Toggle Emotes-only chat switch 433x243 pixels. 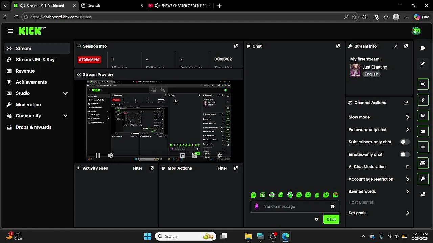405,155
